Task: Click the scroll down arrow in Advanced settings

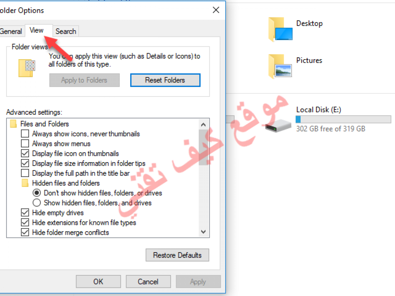Action: tap(203, 232)
